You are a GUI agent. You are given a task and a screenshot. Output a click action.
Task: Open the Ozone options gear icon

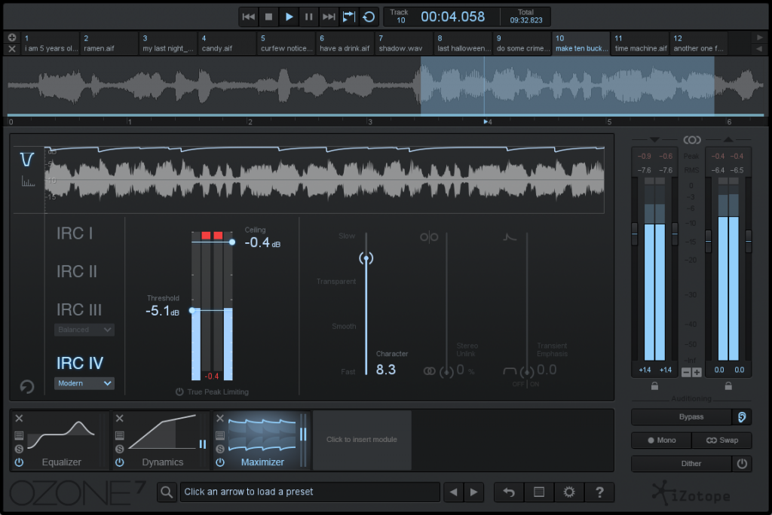[x=569, y=492]
